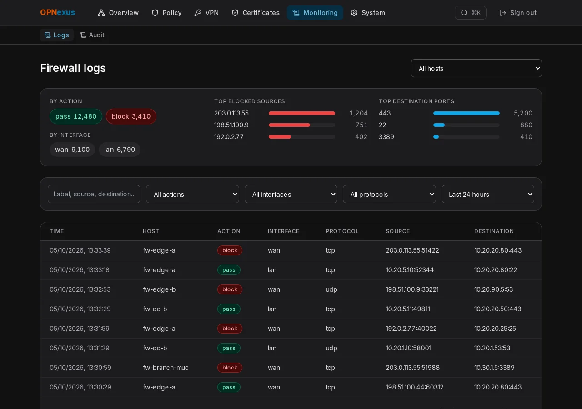Click the port 443 destination bar
Screen dimensions: 582x409
[x=467, y=113]
